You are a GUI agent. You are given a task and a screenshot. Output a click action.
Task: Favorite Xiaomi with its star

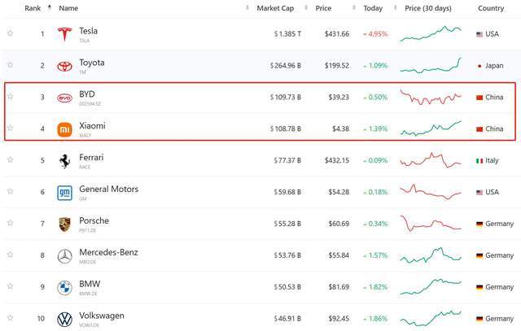click(x=11, y=128)
